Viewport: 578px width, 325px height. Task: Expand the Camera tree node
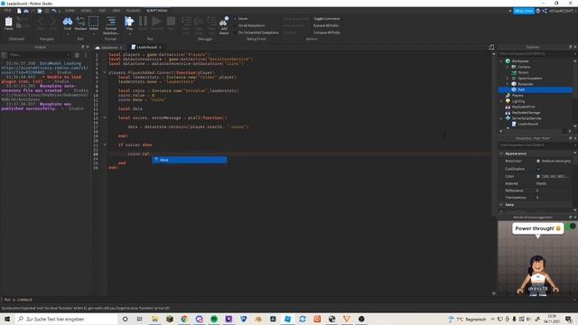(508, 67)
